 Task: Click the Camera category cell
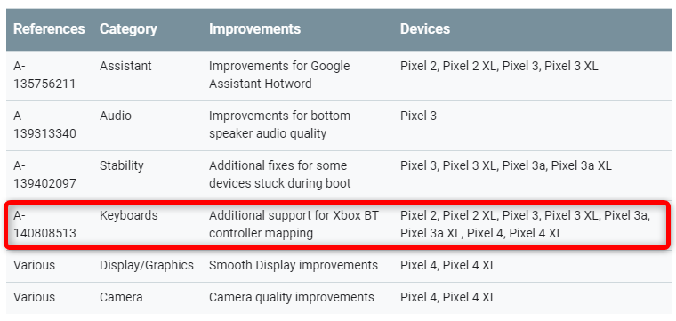click(x=121, y=297)
